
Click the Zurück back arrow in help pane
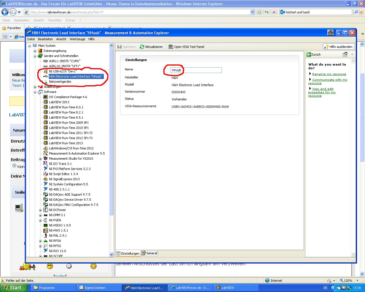(309, 54)
